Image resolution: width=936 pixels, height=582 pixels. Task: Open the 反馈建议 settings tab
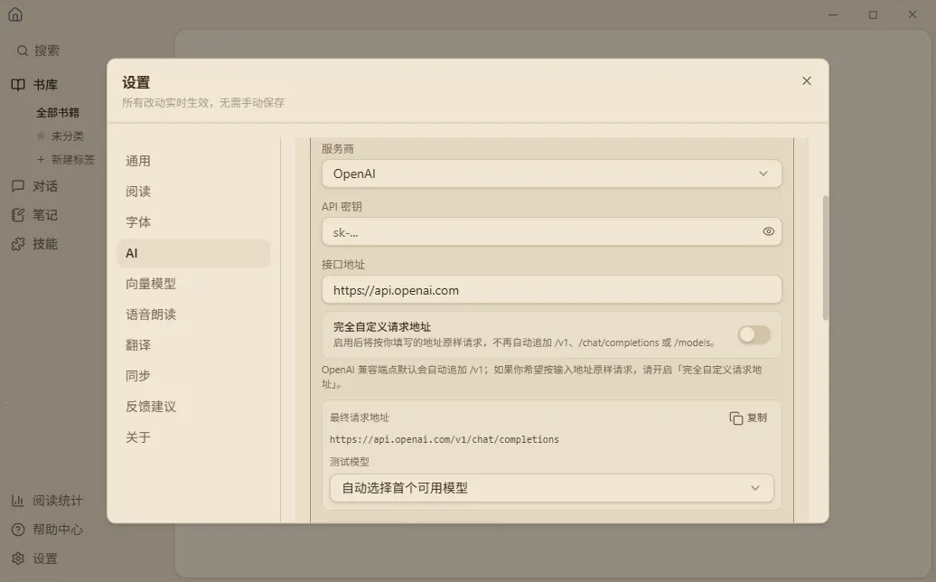193,407
